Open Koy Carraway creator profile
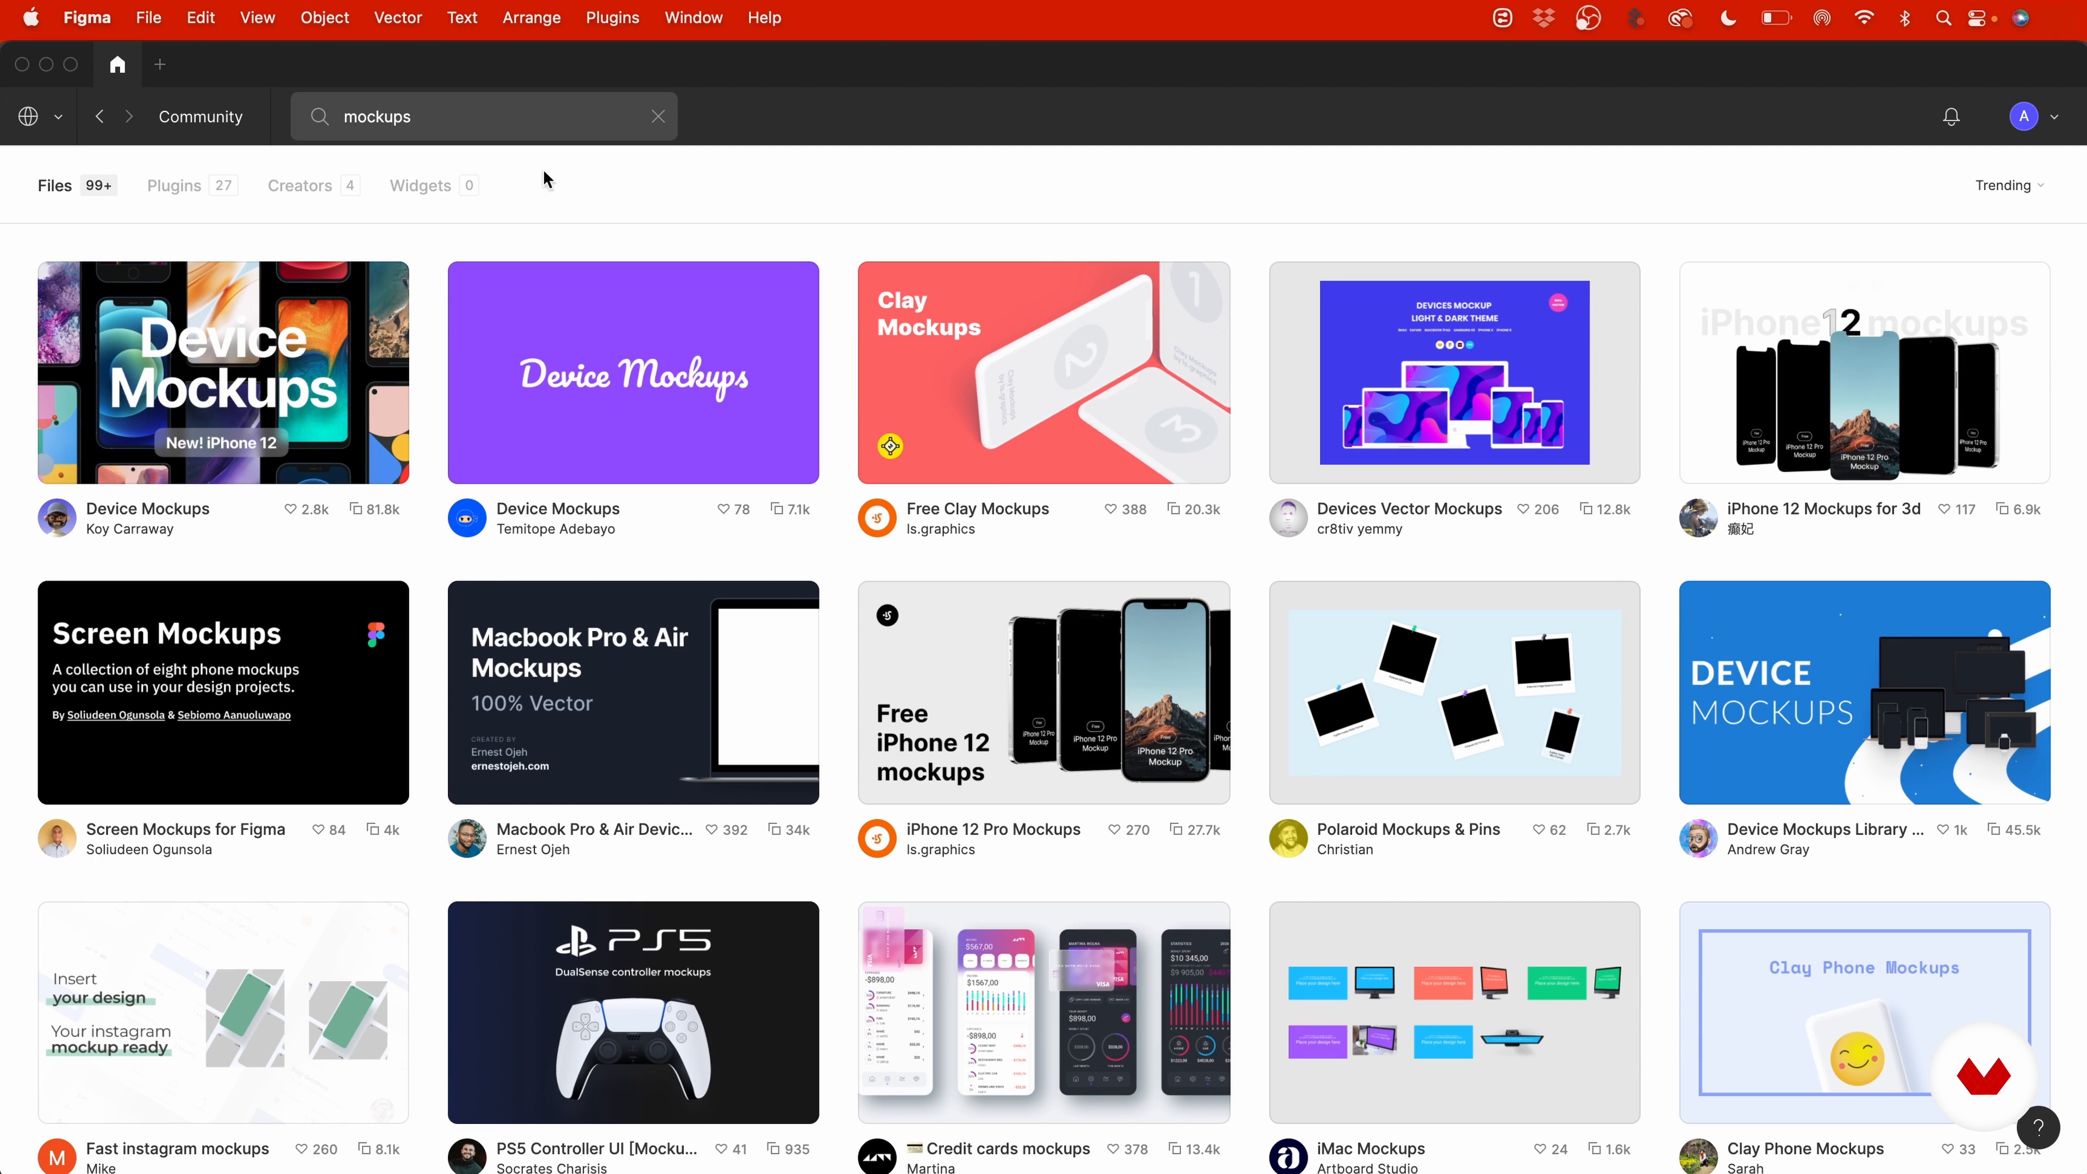The height and width of the screenshot is (1174, 2087). (x=130, y=529)
